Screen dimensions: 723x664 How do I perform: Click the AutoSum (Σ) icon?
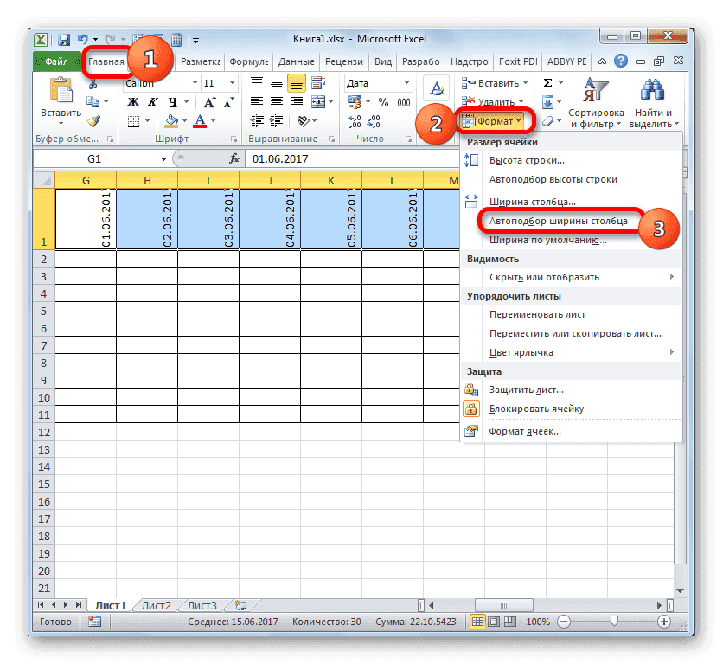tap(547, 82)
